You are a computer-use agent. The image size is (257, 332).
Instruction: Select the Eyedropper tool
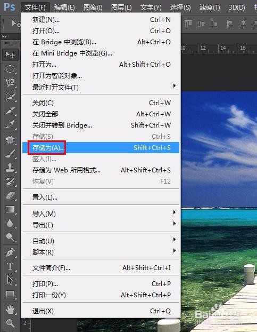tap(10, 124)
